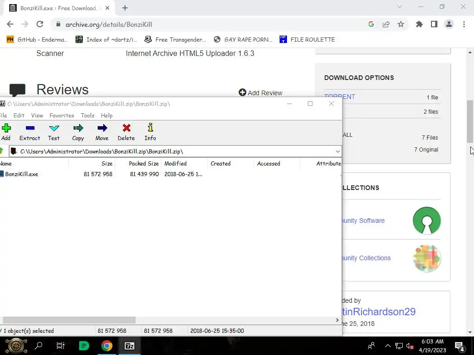
Task: Open the Chrome profile avatar
Action: [x=449, y=24]
